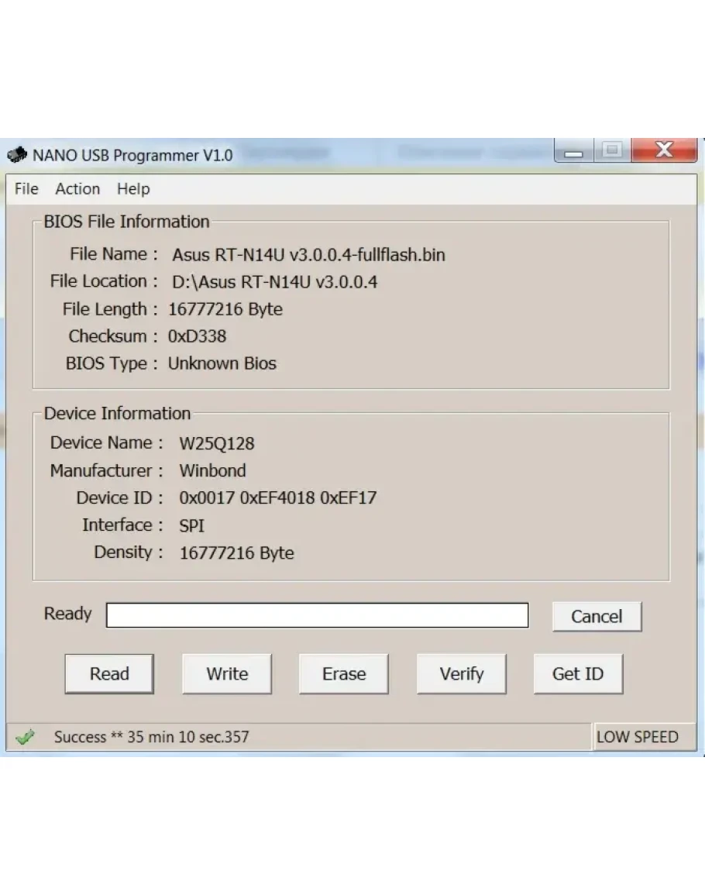Click the chip icon in the title bar

tap(17, 155)
